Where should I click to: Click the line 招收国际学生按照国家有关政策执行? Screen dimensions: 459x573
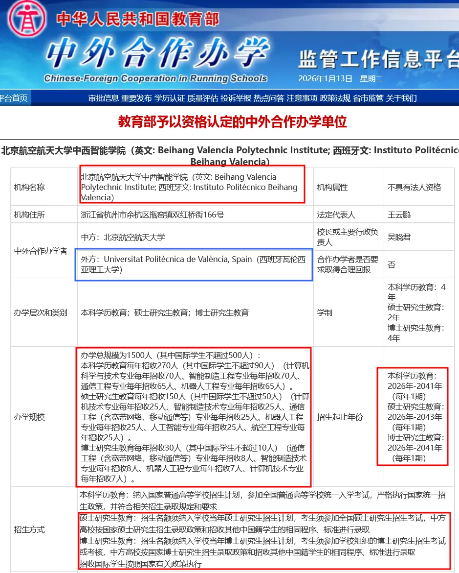click(140, 564)
